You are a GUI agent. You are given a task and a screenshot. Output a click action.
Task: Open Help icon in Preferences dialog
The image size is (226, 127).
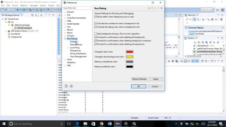point(66,86)
